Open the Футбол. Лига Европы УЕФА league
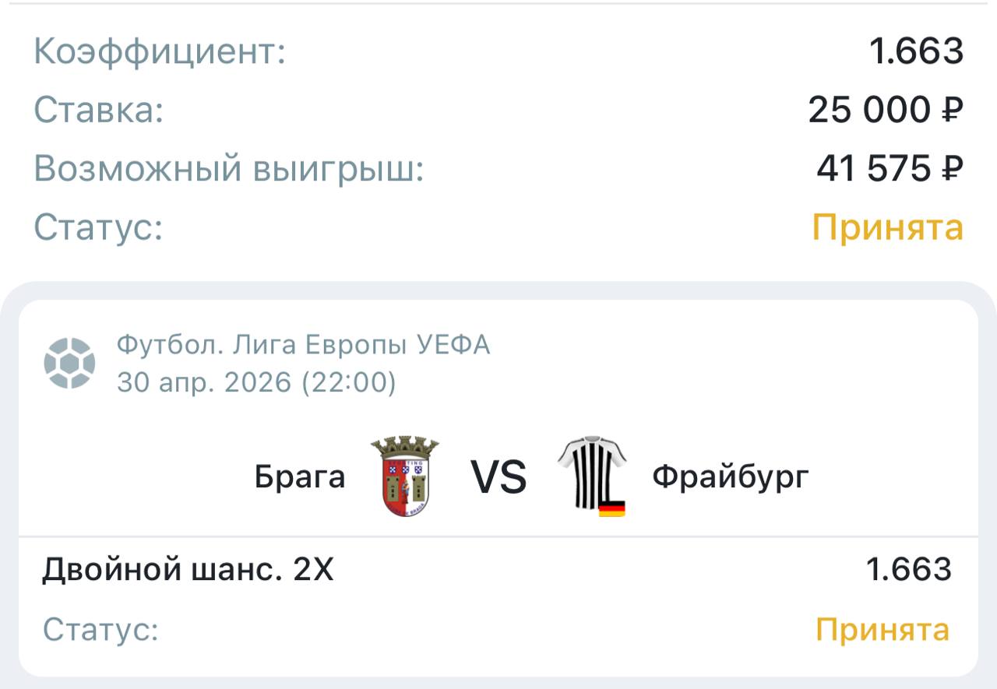 [303, 344]
